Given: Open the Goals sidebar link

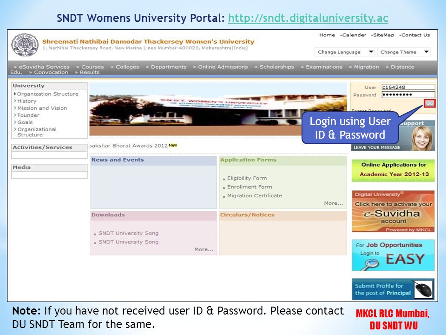Looking at the screenshot, I should click(25, 122).
